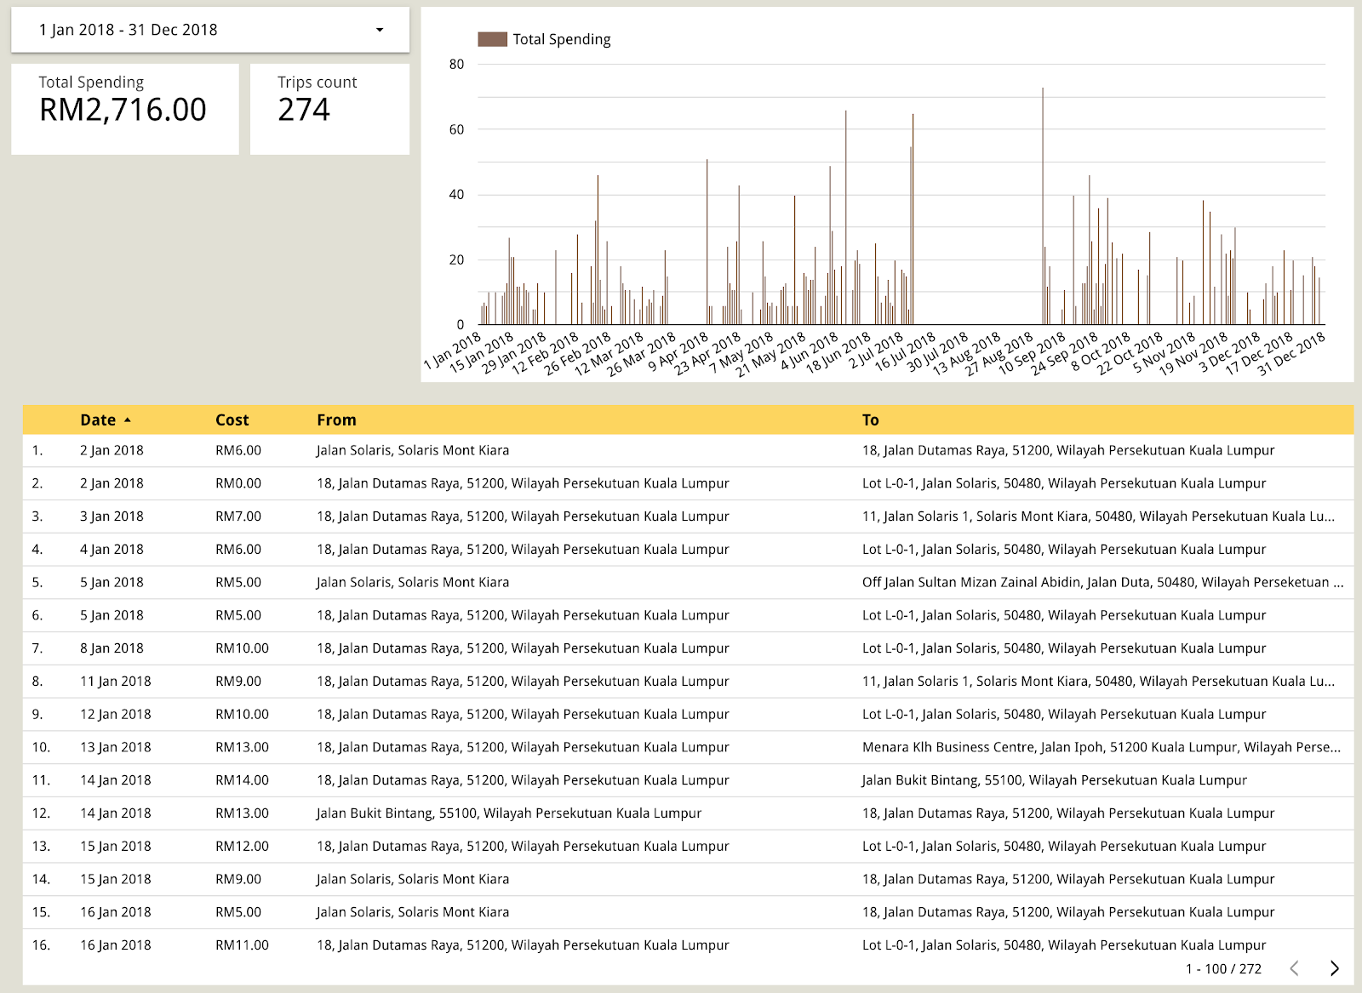Viewport: 1362px width, 993px height.
Task: Click the To column header
Action: (870, 419)
